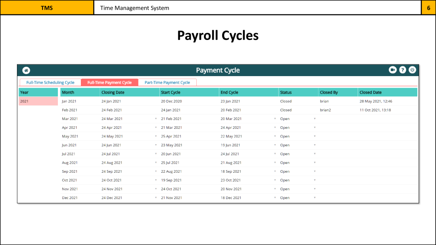Click the Jan 2021 month row

tap(69, 101)
